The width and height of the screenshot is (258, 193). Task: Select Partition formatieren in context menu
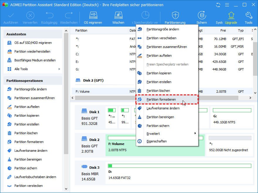coord(167,99)
